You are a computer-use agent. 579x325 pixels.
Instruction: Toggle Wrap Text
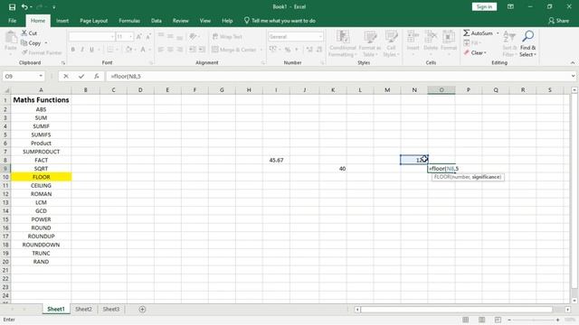pos(227,36)
